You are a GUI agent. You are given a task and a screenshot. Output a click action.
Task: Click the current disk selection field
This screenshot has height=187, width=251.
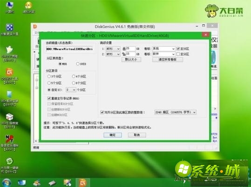69,49
